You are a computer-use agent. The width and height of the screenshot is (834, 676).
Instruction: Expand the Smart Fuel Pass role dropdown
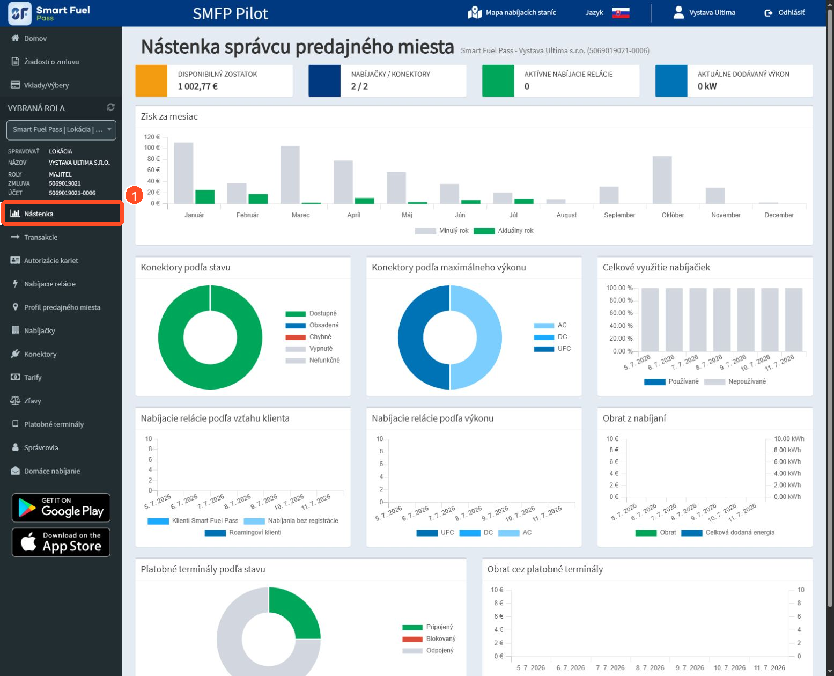[x=61, y=130]
